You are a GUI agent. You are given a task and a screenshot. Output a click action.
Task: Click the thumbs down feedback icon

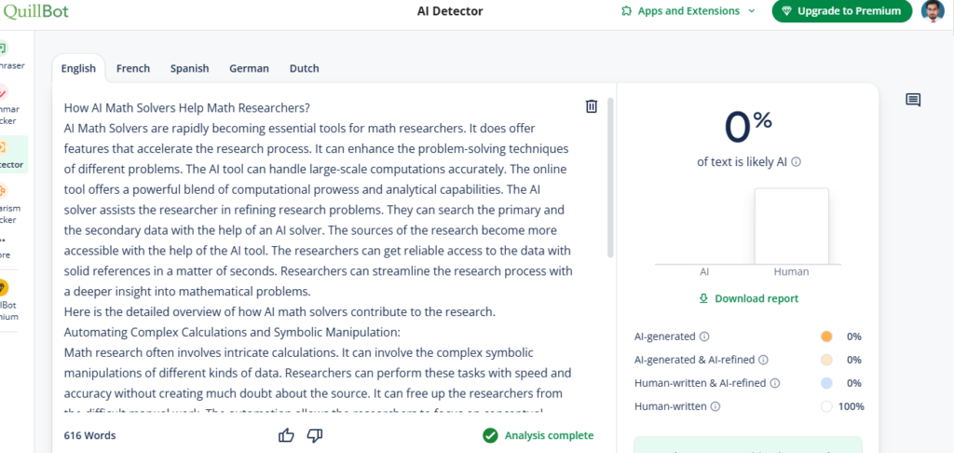pyautogui.click(x=315, y=435)
